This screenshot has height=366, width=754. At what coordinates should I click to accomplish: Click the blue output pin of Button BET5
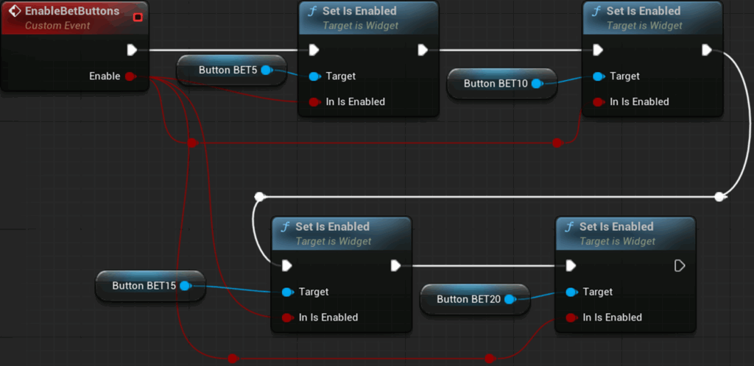pyautogui.click(x=266, y=71)
